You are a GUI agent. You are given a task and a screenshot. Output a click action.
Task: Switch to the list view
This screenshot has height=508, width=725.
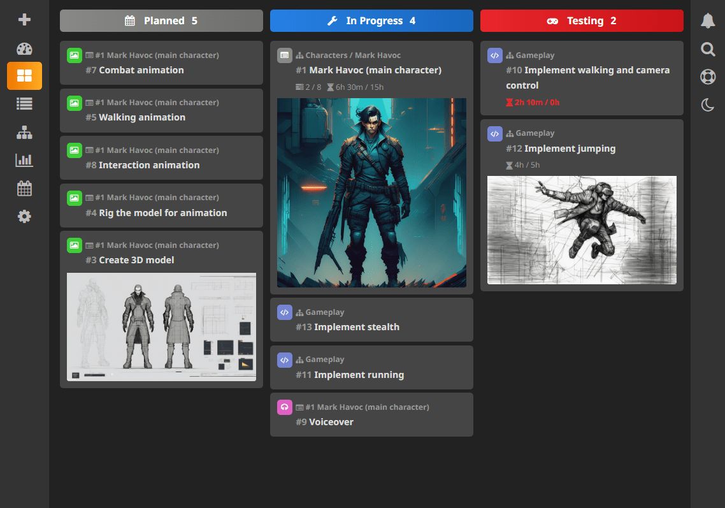point(24,104)
